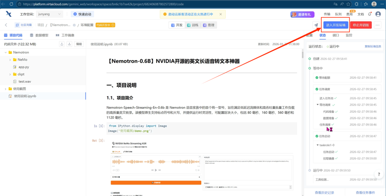The width and height of the screenshot is (386, 196).
Task: Collapse the 等待调度 disclosure triangle
Action: pos(318,105)
